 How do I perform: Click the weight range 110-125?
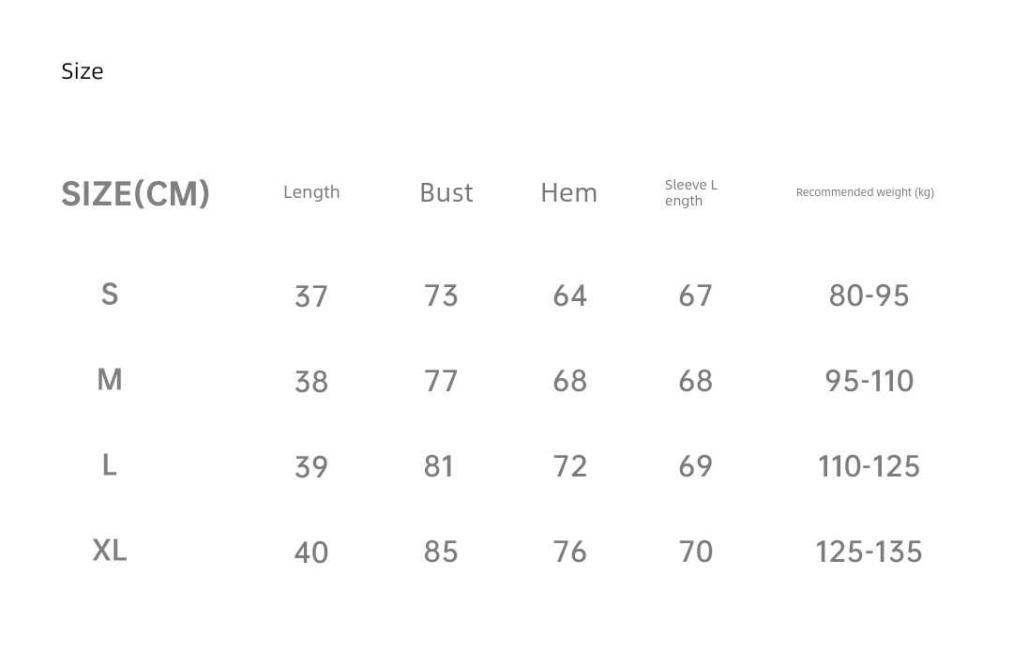pyautogui.click(x=869, y=466)
